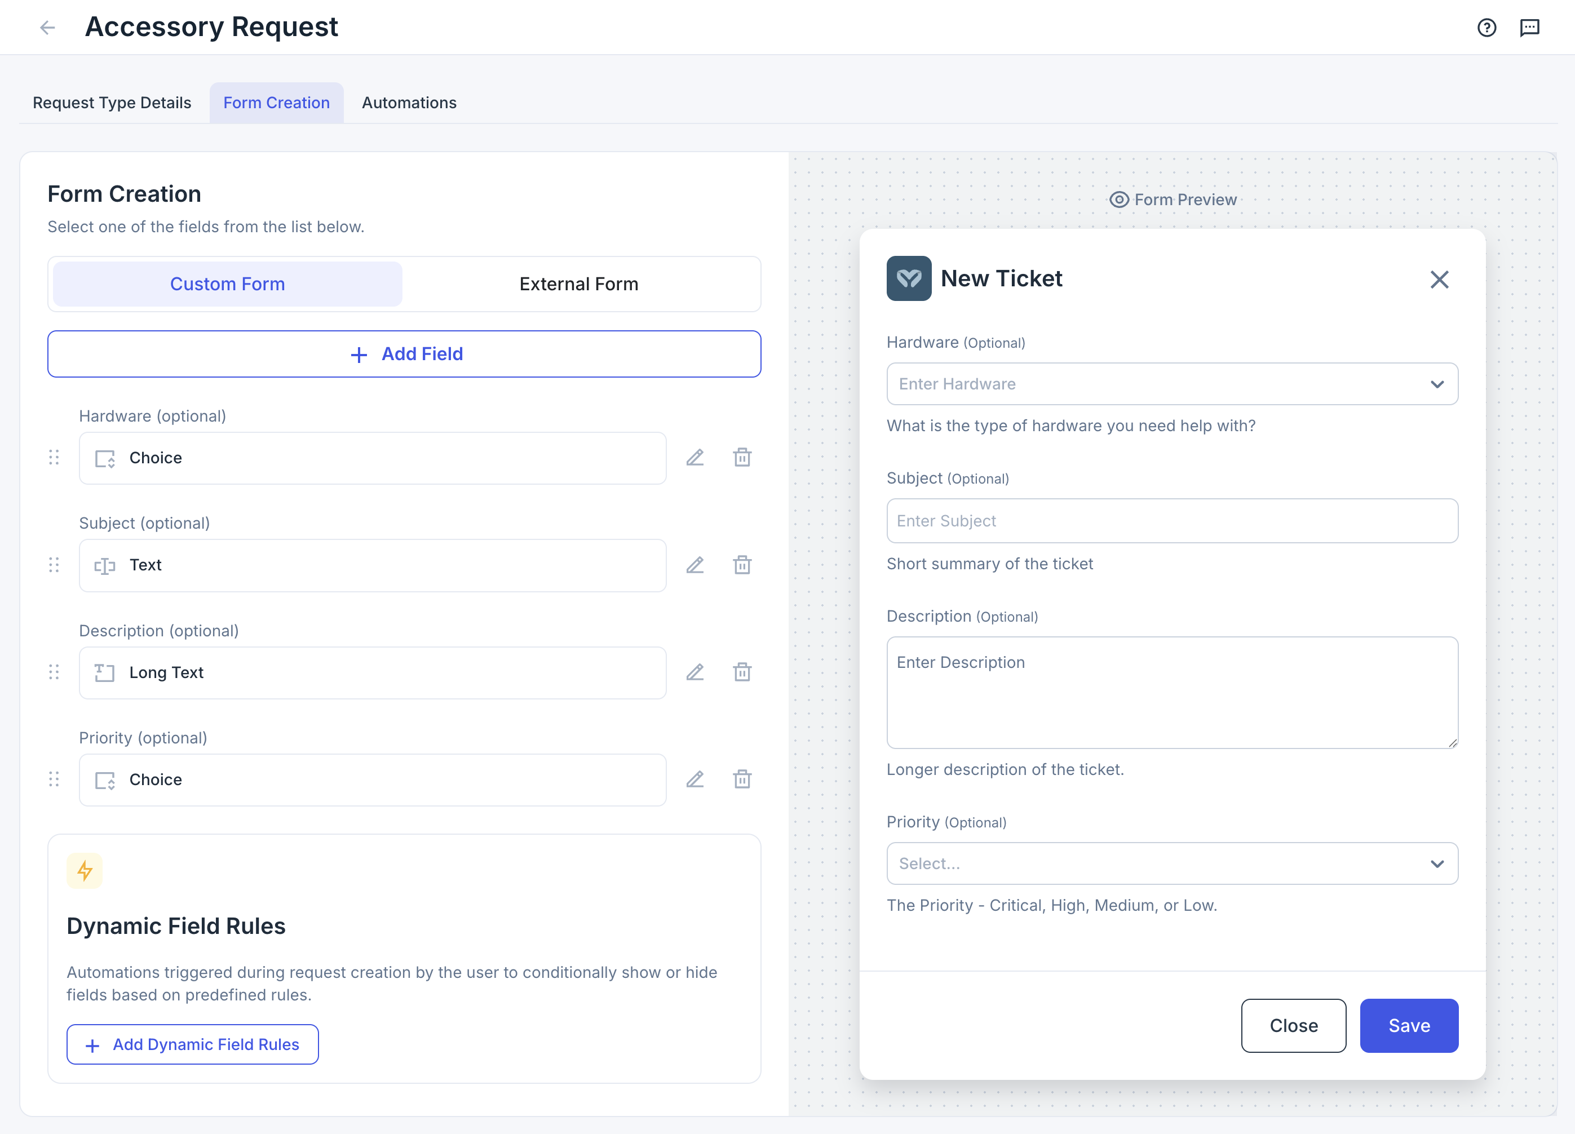The image size is (1575, 1134).
Task: Open the help question mark icon
Action: pyautogui.click(x=1486, y=28)
